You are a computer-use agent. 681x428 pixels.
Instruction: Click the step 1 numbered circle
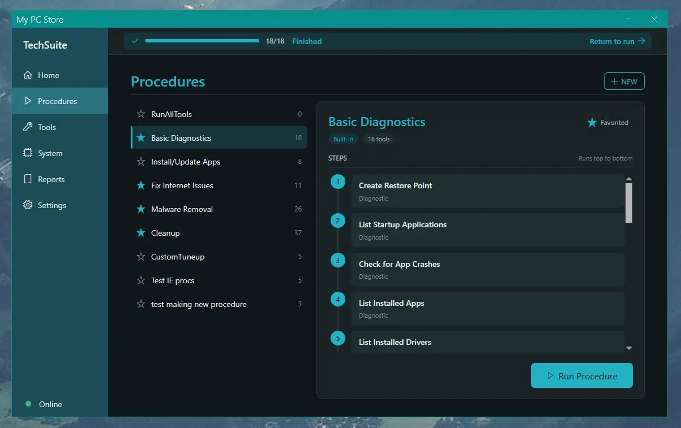click(x=338, y=181)
